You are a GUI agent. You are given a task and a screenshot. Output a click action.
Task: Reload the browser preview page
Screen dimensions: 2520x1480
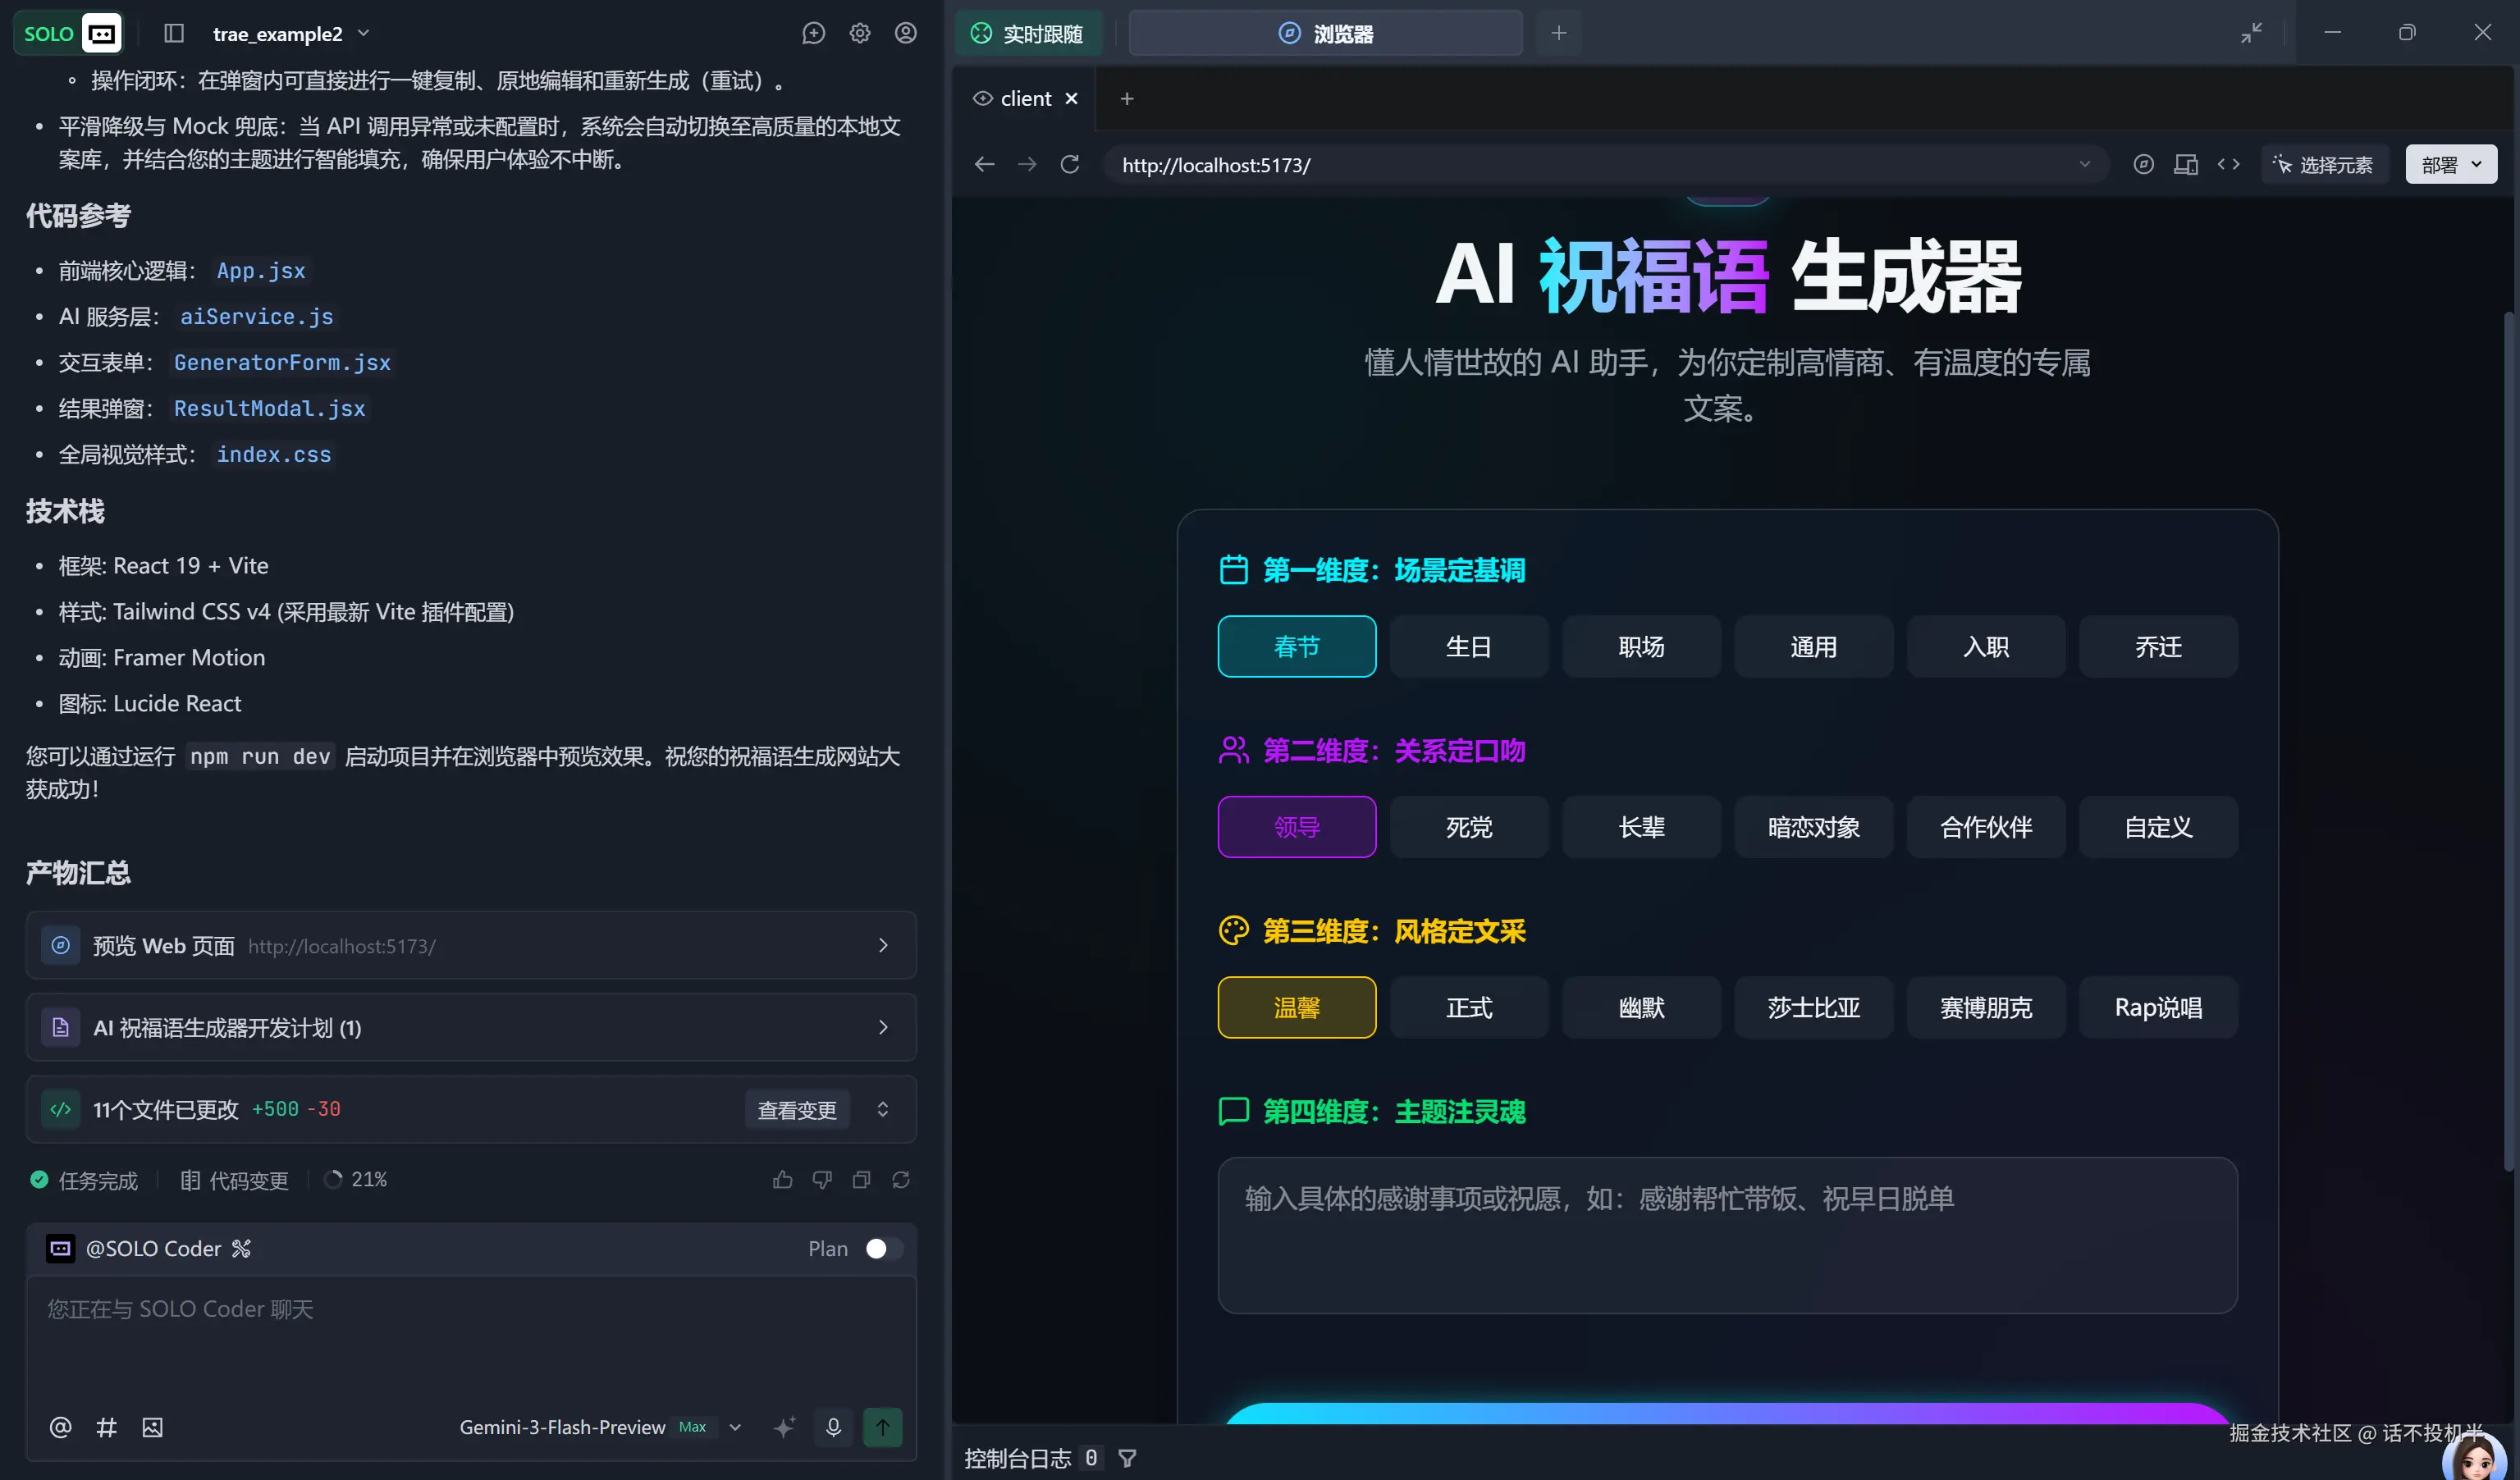click(1069, 164)
